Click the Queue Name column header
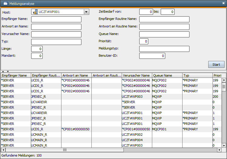 point(166,75)
